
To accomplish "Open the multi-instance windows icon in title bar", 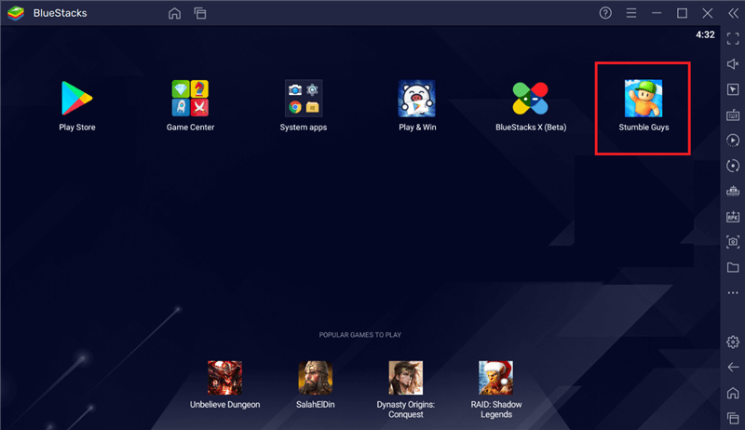I will click(200, 13).
